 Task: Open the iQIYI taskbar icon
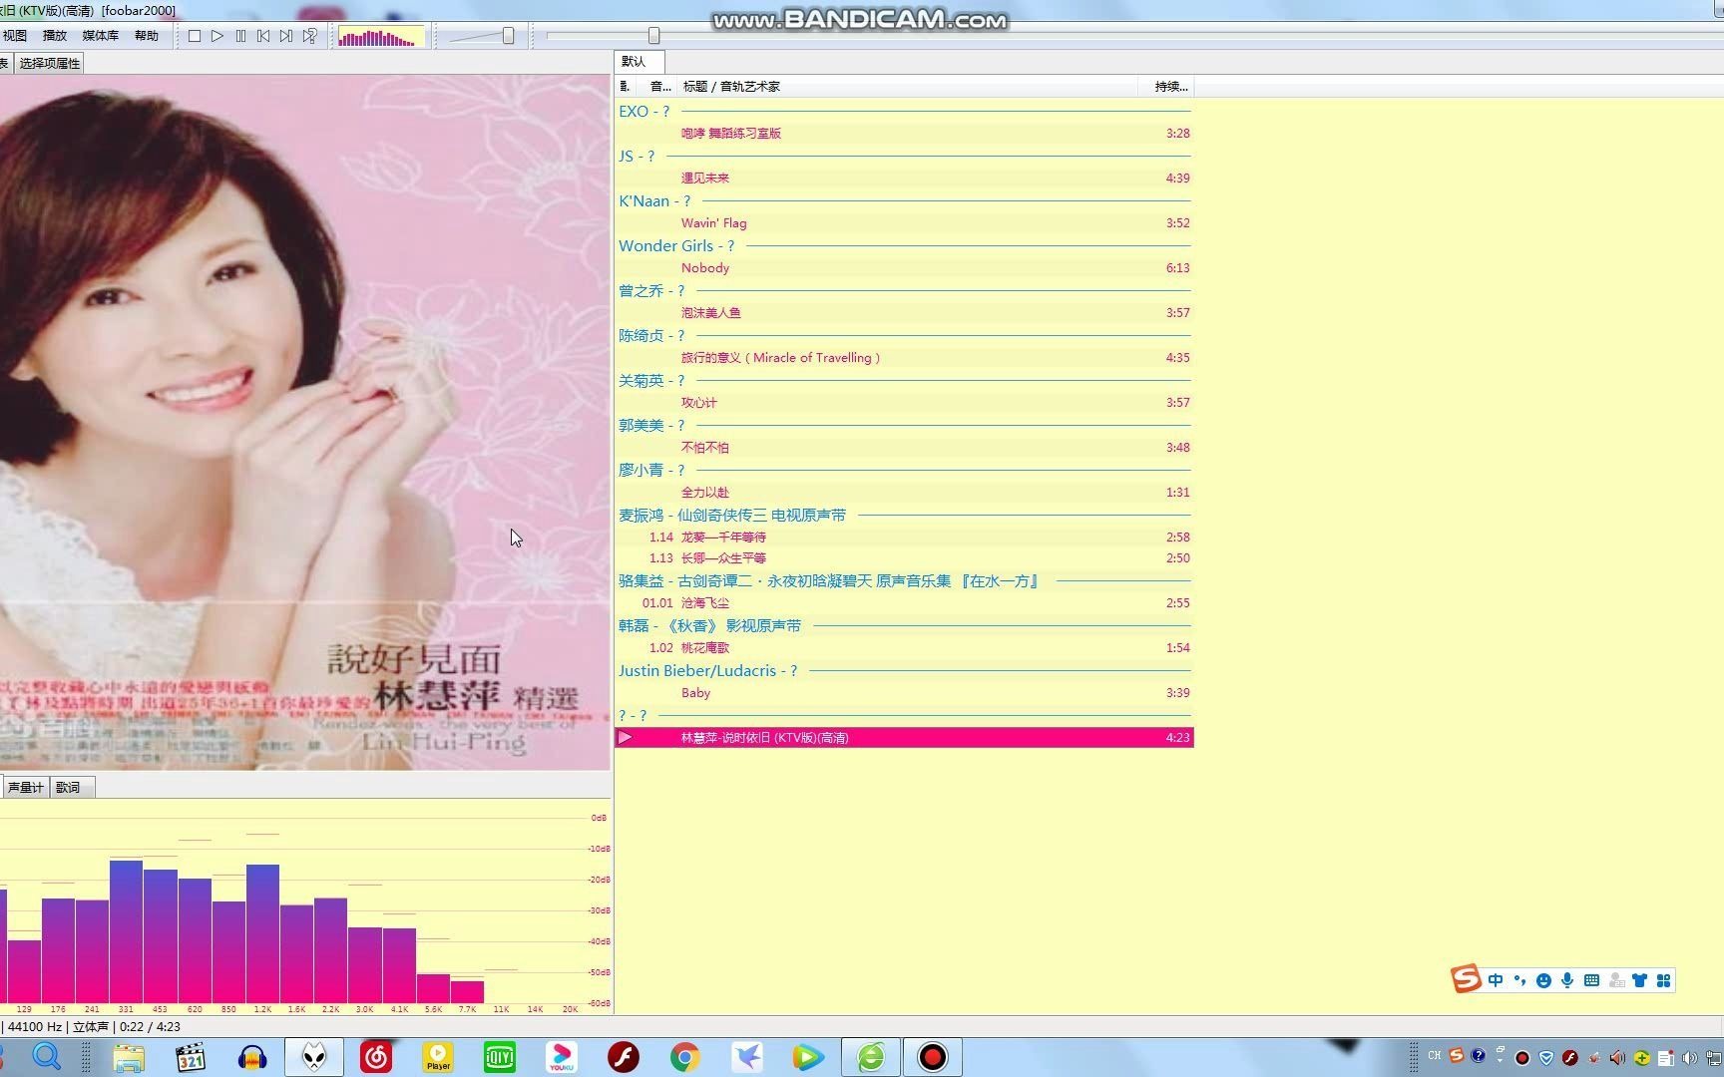click(x=500, y=1057)
